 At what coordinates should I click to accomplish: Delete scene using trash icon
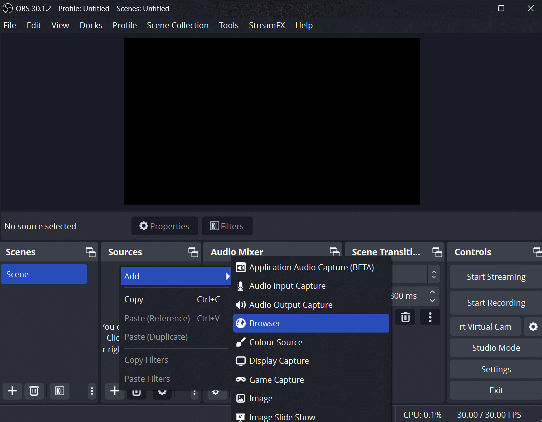pos(34,391)
